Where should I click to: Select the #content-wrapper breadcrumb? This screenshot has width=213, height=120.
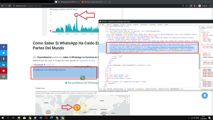[118, 89]
